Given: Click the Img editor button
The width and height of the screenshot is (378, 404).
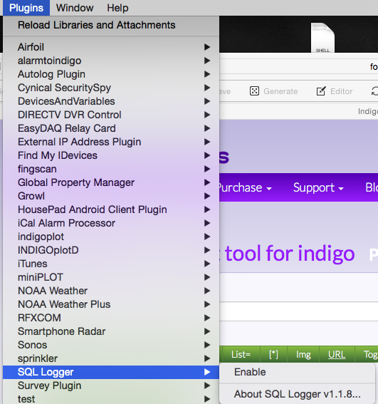Looking at the screenshot, I should [303, 354].
